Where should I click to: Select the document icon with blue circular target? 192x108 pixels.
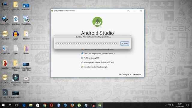point(16,20)
